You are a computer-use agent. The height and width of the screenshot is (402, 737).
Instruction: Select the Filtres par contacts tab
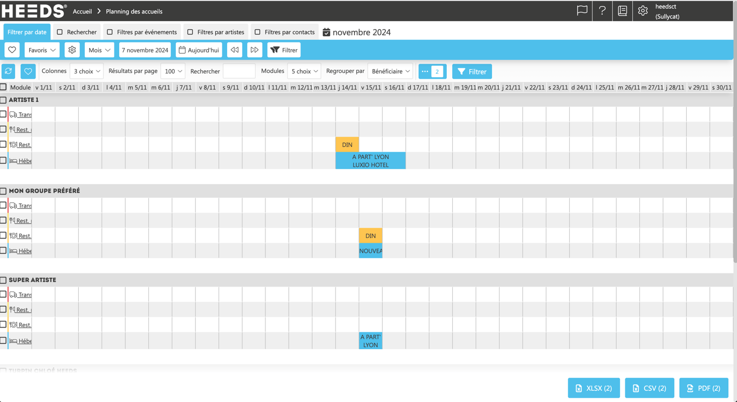tap(285, 32)
